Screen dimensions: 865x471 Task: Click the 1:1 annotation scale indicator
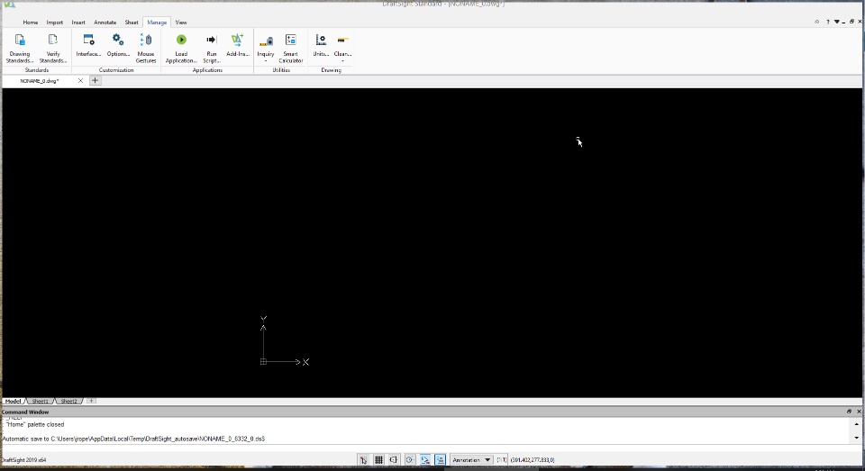502,459
